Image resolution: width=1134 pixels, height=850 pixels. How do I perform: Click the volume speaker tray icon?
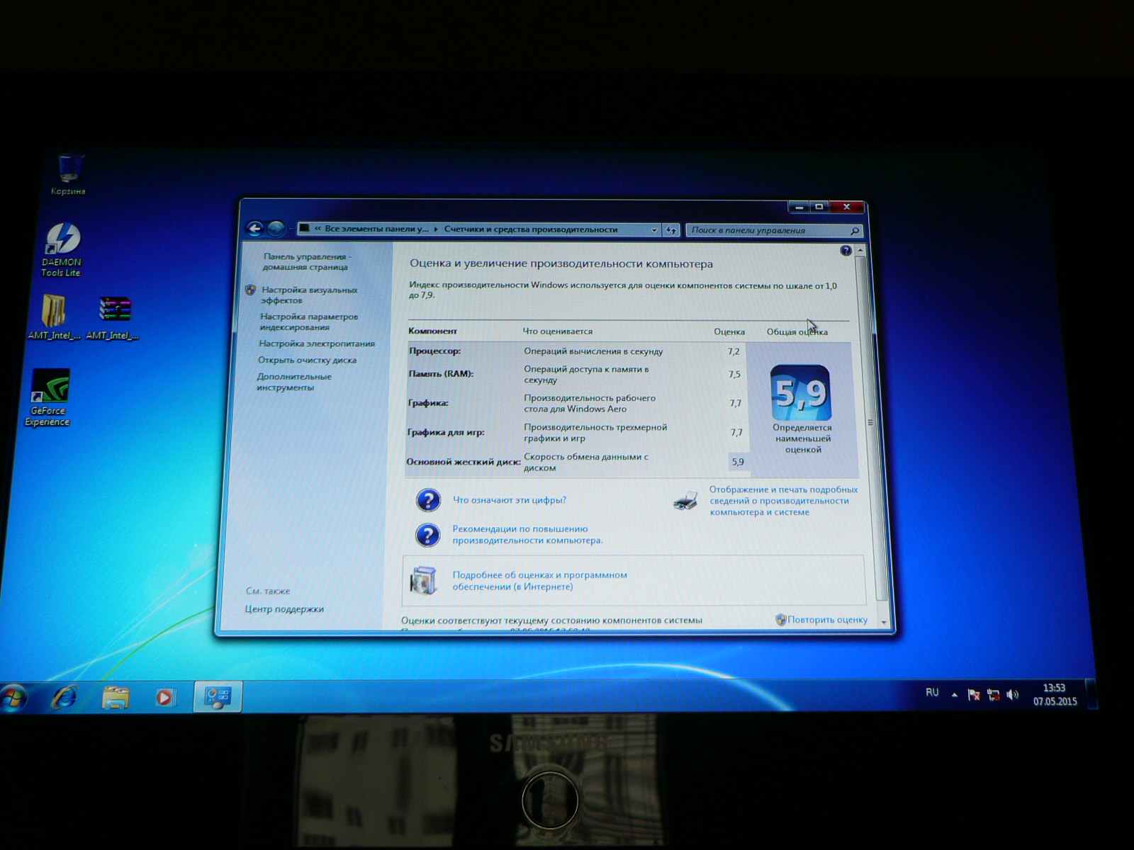click(x=1013, y=696)
